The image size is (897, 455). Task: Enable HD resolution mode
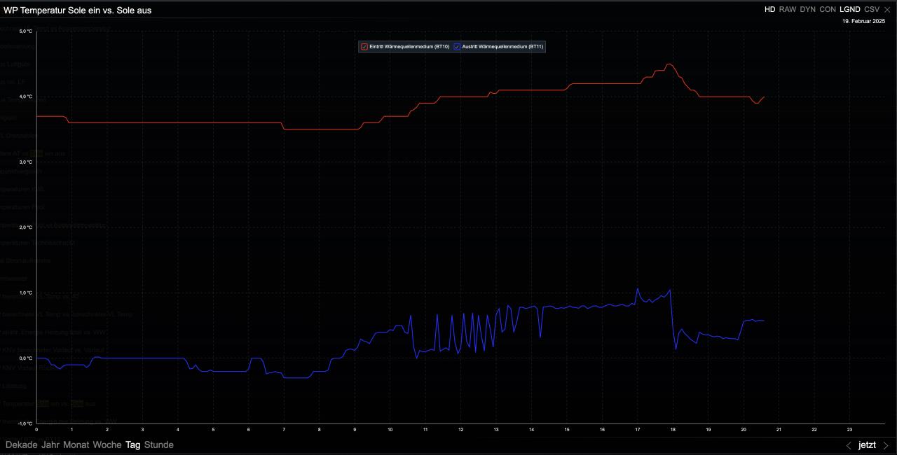[769, 10]
